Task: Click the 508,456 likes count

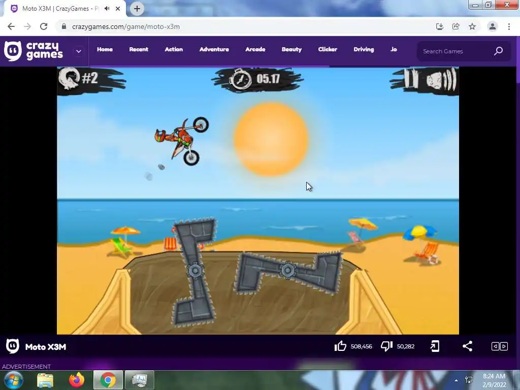Action: coord(362,346)
